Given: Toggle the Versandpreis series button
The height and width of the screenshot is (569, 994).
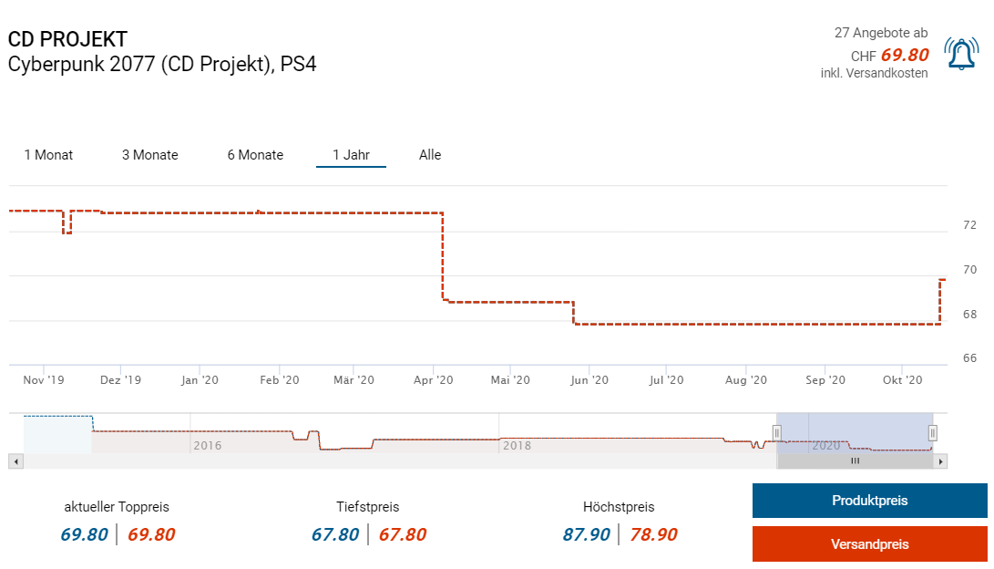Looking at the screenshot, I should [869, 544].
